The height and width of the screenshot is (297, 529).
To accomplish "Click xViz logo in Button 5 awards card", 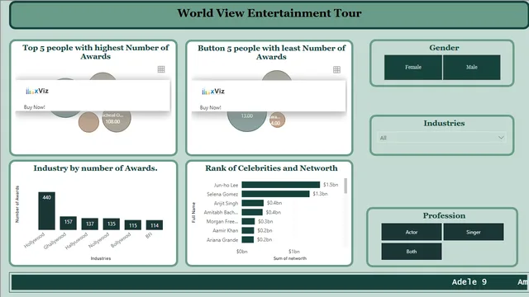I will [213, 92].
